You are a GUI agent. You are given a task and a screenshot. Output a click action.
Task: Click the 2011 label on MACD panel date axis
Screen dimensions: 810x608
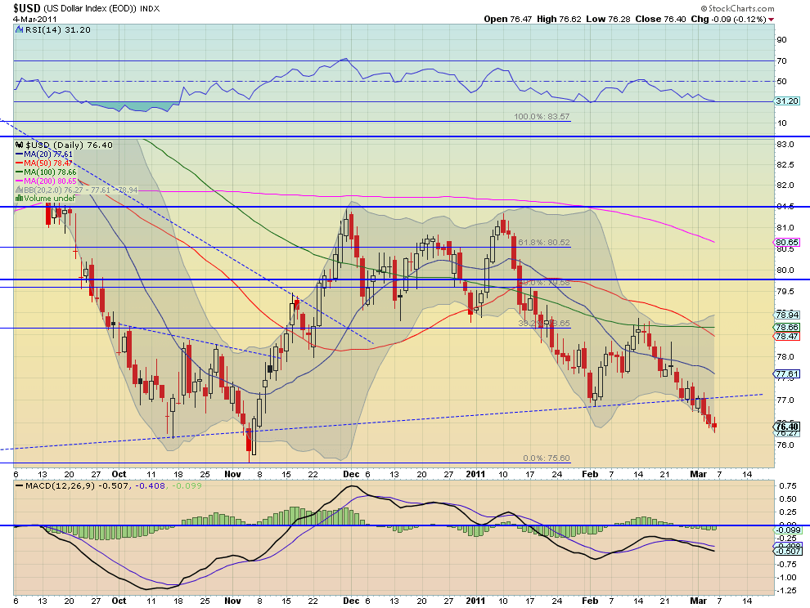click(x=475, y=601)
